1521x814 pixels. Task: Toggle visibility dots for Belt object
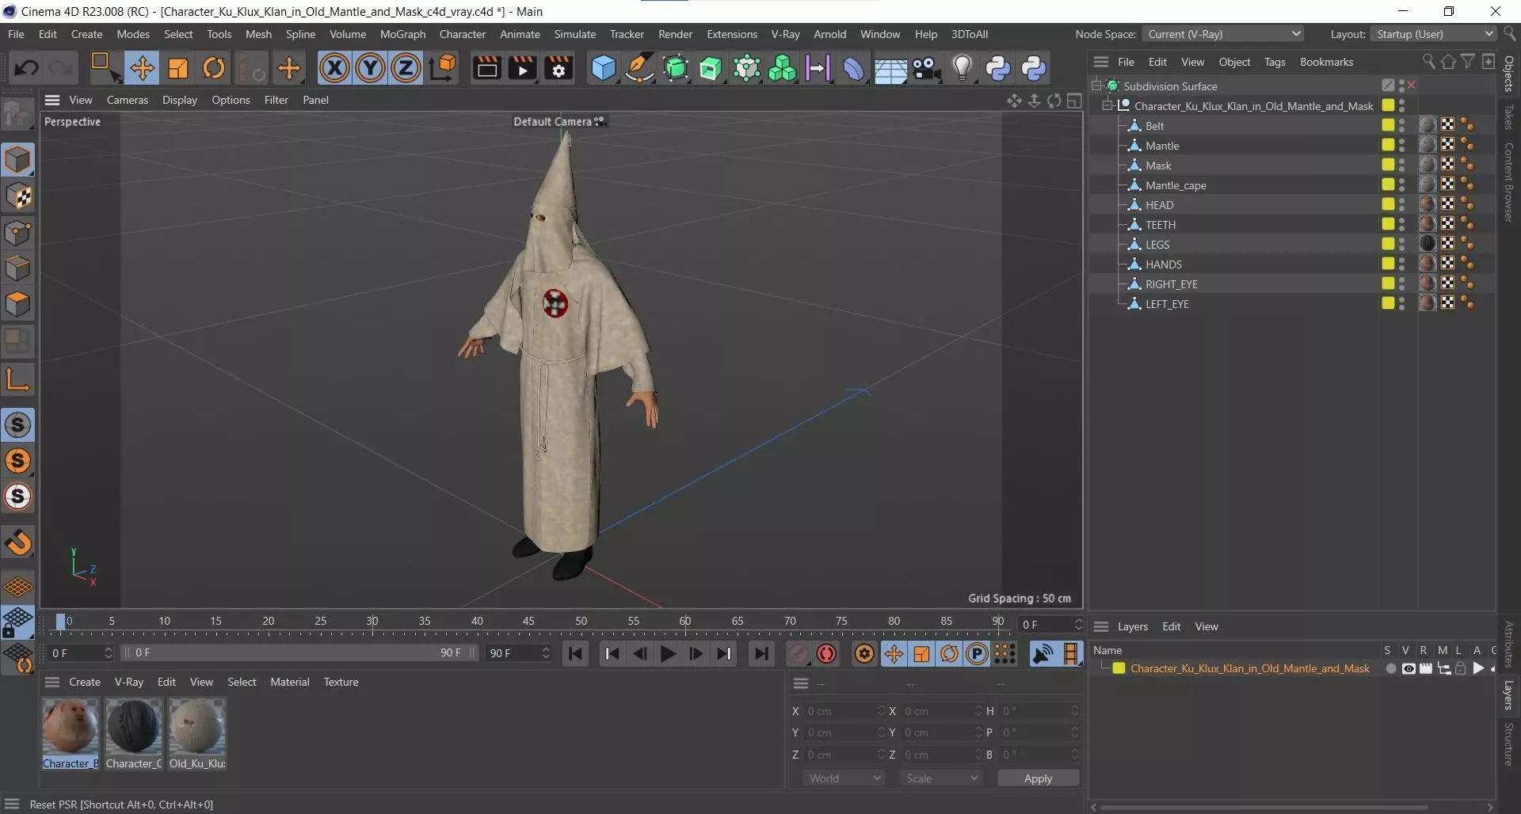(x=1401, y=125)
